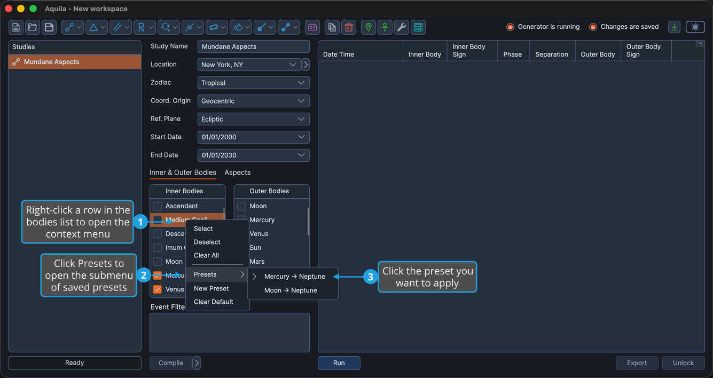Open settings with the wrench icon
713x378 pixels.
click(402, 27)
